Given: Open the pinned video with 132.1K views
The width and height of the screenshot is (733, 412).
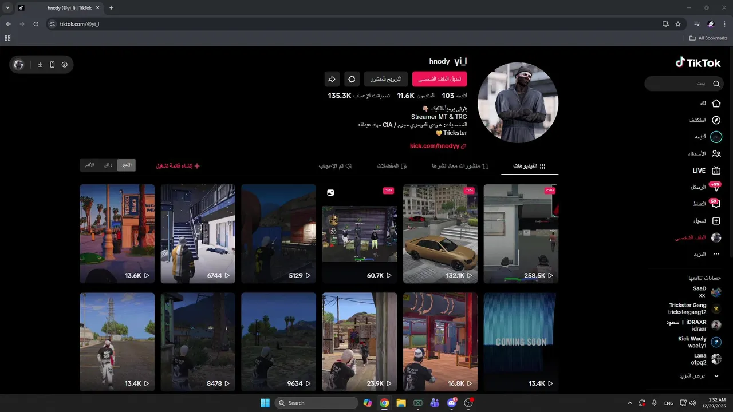Looking at the screenshot, I should pos(440,233).
